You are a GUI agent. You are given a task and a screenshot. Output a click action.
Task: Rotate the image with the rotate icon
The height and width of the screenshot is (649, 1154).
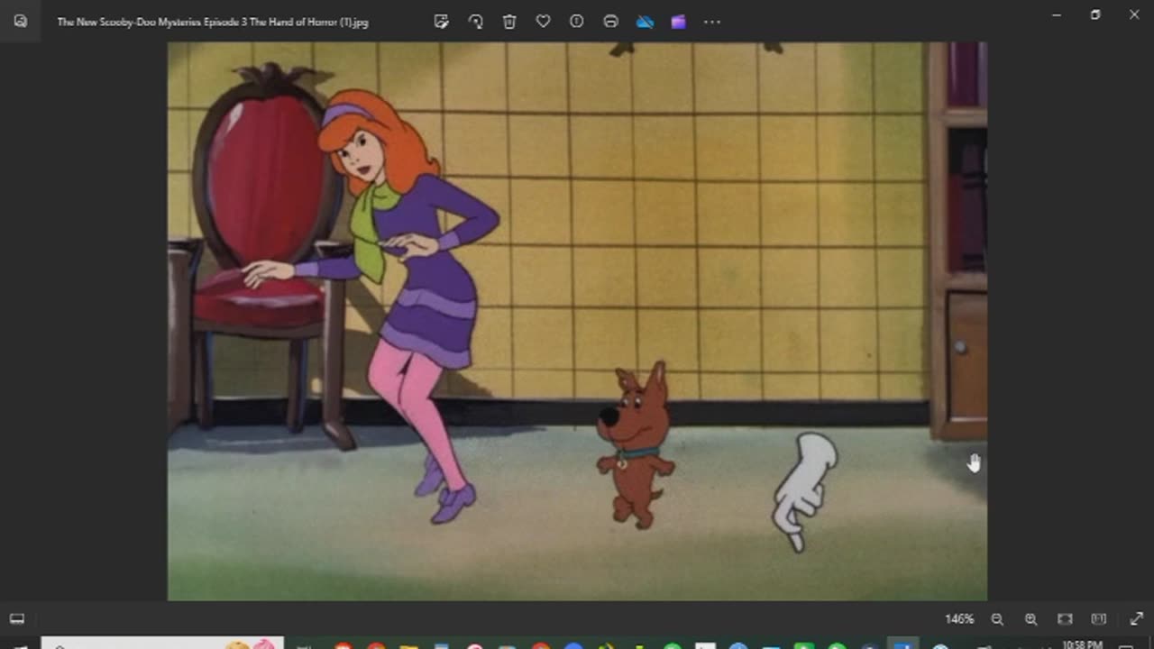pyautogui.click(x=475, y=22)
